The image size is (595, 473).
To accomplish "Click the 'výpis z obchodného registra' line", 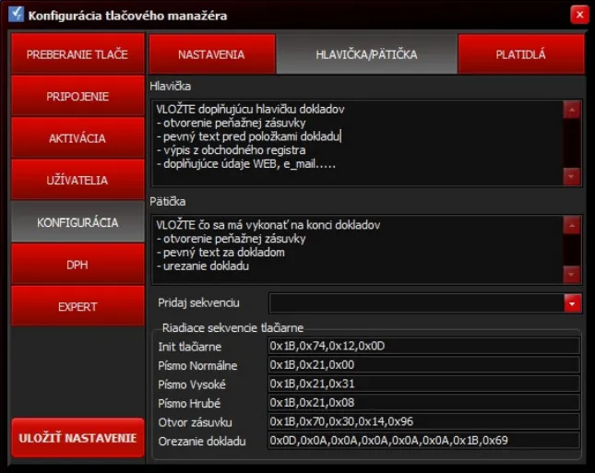I will click(231, 150).
